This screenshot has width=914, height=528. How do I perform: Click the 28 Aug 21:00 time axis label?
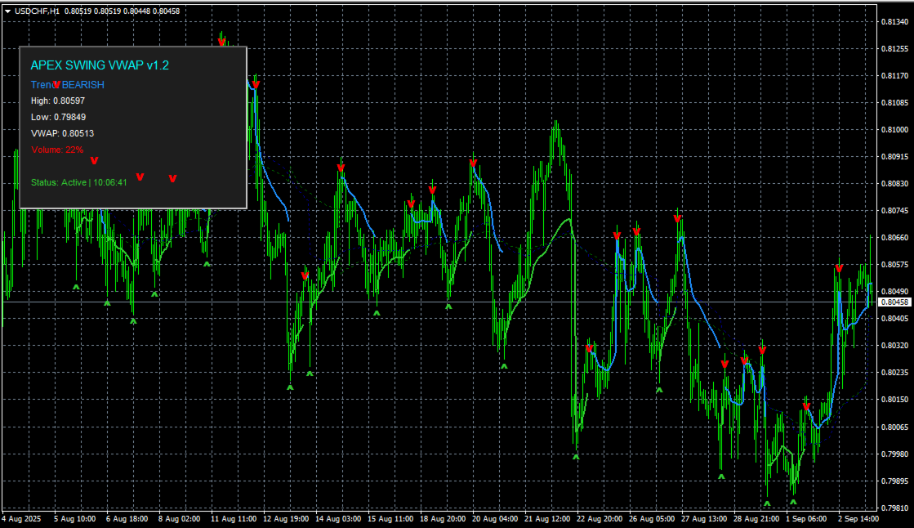[756, 519]
